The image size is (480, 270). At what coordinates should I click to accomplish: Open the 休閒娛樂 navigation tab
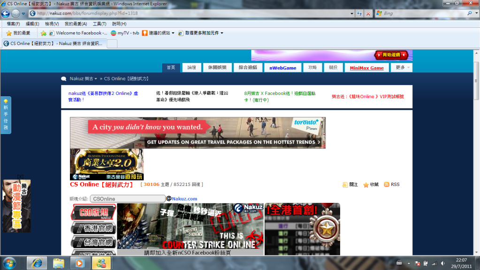point(217,68)
